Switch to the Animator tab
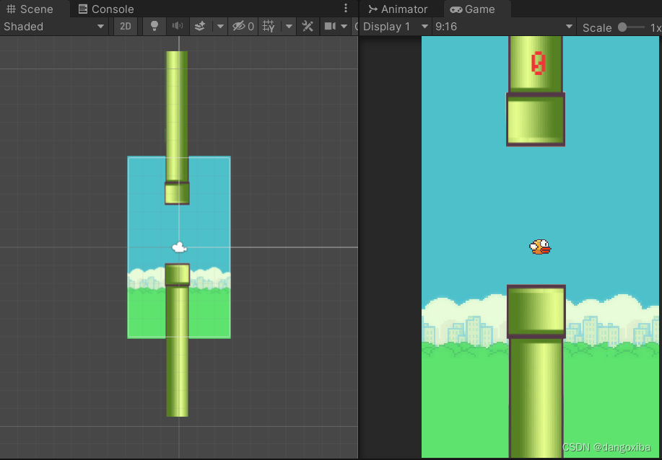The height and width of the screenshot is (460, 662). (398, 9)
